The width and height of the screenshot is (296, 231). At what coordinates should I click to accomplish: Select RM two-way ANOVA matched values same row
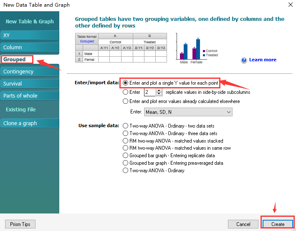[125, 148]
